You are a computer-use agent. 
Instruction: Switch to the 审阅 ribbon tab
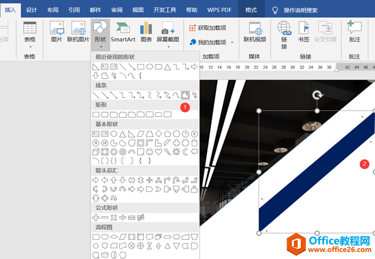(117, 10)
